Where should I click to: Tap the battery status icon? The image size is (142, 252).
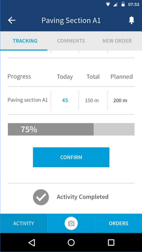pyautogui.click(x=123, y=4)
